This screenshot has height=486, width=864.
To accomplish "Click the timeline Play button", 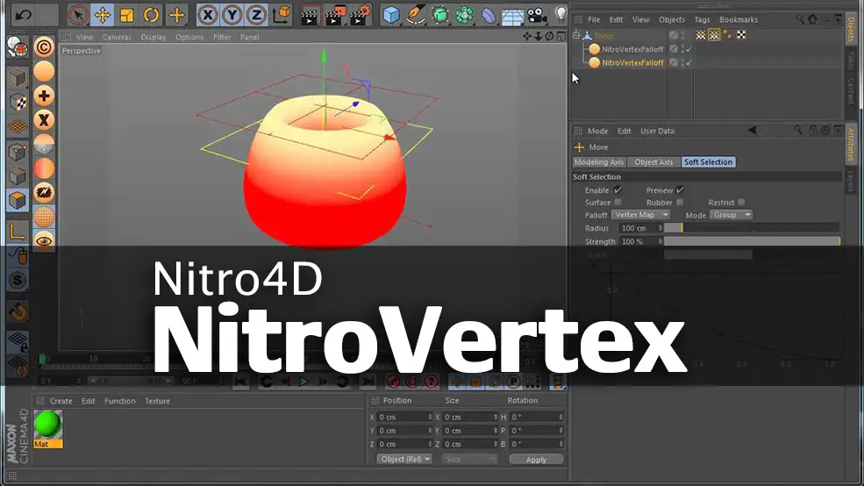I will point(304,382).
